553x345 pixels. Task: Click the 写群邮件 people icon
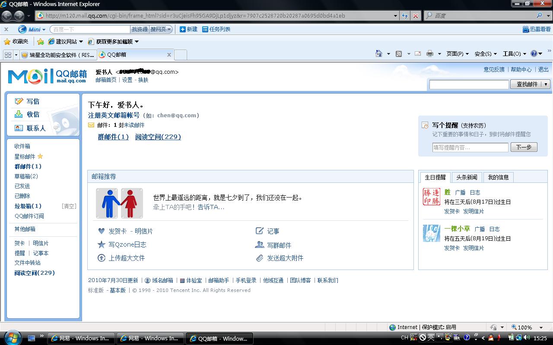coord(260,245)
